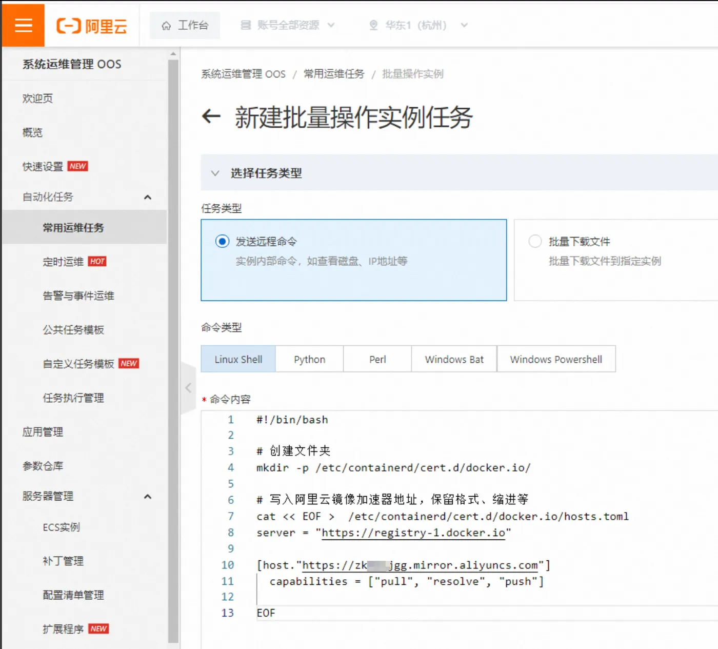Open 配置清单管理 in the sidebar
Screen dimensions: 718x649
73,595
